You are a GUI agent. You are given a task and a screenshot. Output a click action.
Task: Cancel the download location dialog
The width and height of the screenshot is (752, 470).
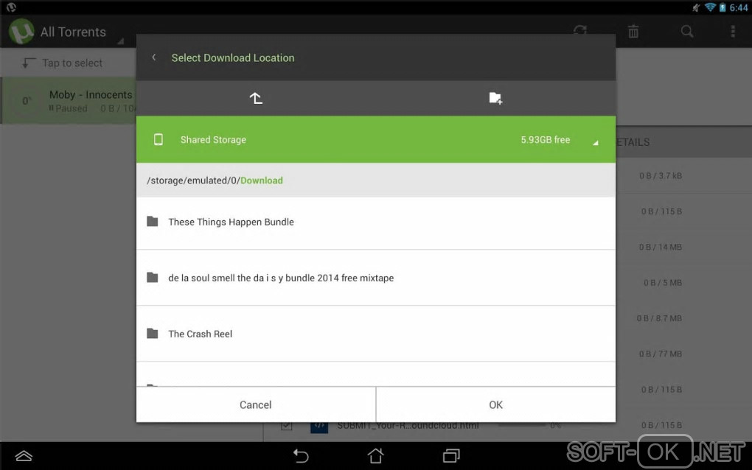[x=256, y=405]
